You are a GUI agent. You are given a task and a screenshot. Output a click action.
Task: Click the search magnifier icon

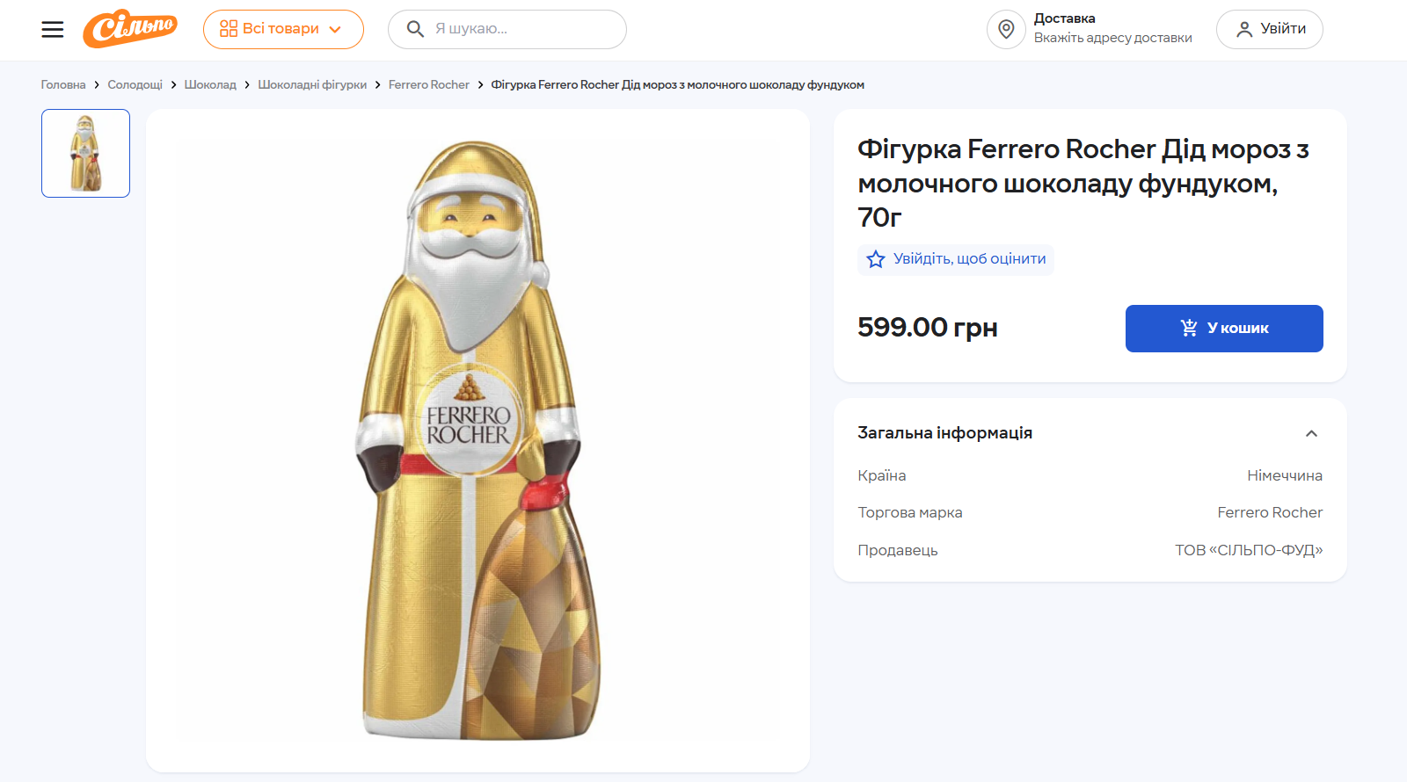[x=415, y=29]
